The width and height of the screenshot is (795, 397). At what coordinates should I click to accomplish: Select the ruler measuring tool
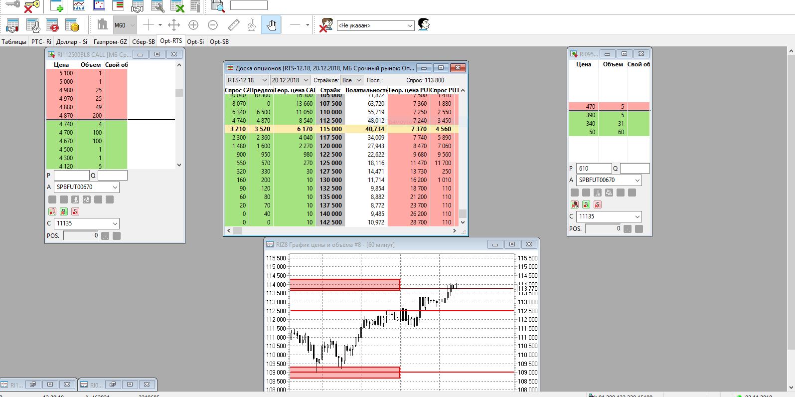click(x=233, y=25)
